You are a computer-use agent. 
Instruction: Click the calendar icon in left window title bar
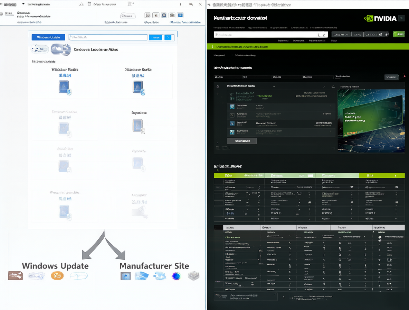point(89,4)
